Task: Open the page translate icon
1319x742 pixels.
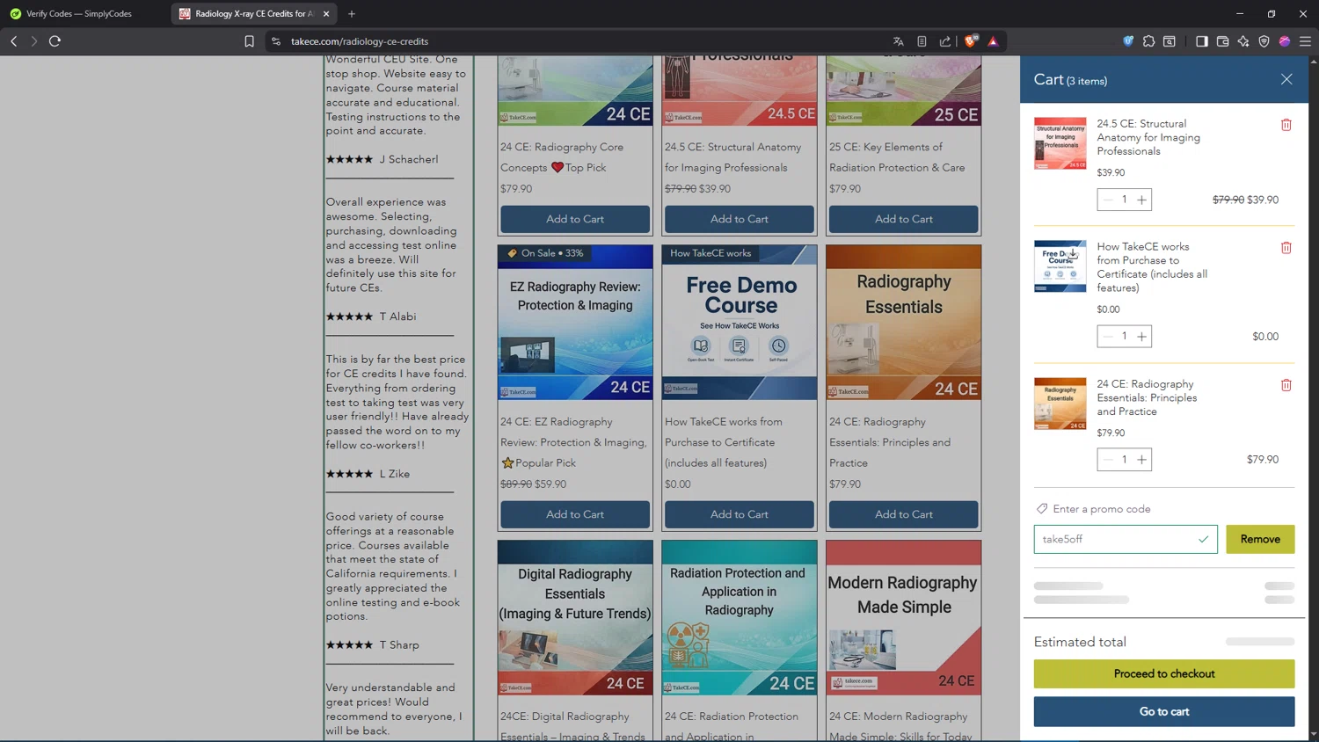Action: point(898,41)
